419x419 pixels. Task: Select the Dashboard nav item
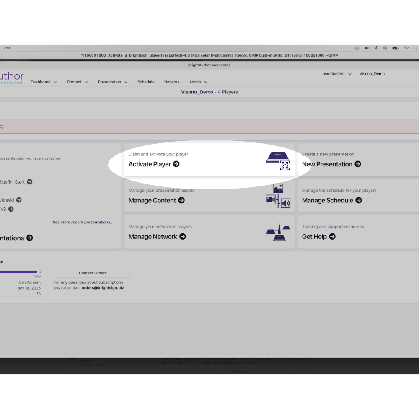tap(41, 82)
